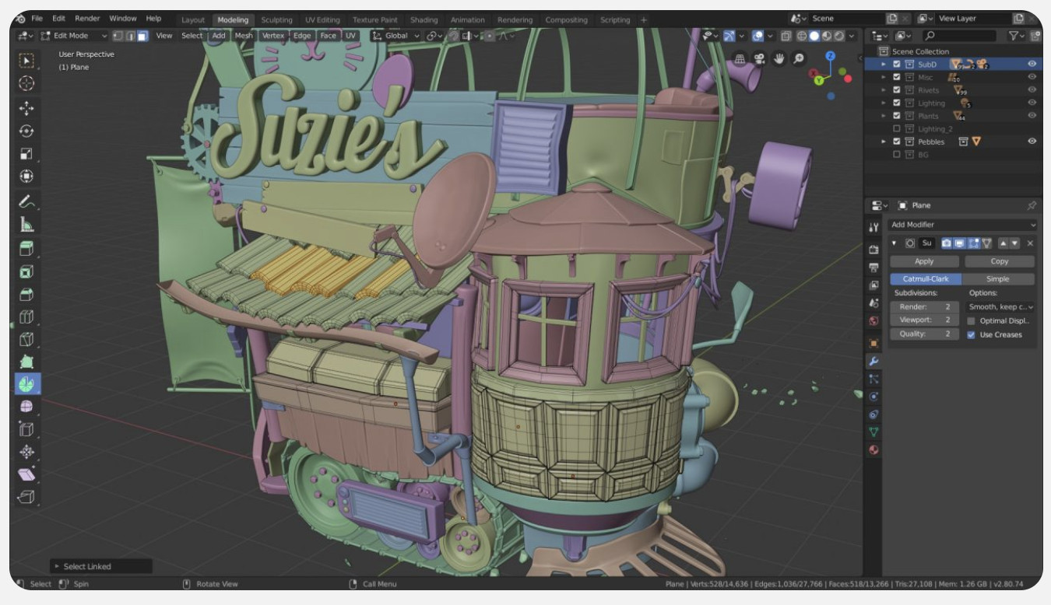Activate the Rotate tool
This screenshot has height=605, width=1051.
pos(26,131)
